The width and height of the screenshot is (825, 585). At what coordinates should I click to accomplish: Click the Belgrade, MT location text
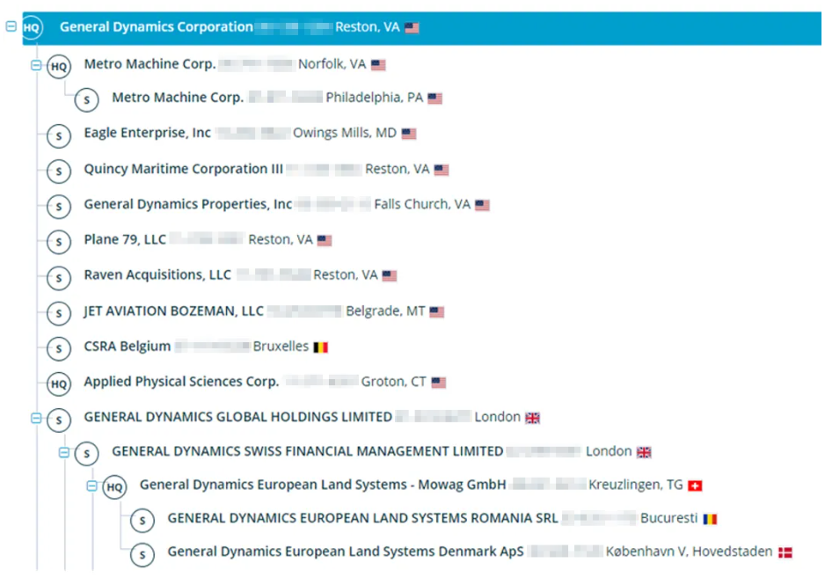pyautogui.click(x=385, y=311)
